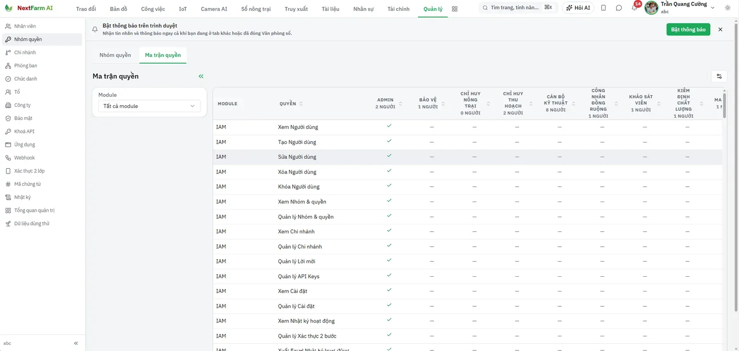Open Dữ liệu dùng thử link

[42, 224]
